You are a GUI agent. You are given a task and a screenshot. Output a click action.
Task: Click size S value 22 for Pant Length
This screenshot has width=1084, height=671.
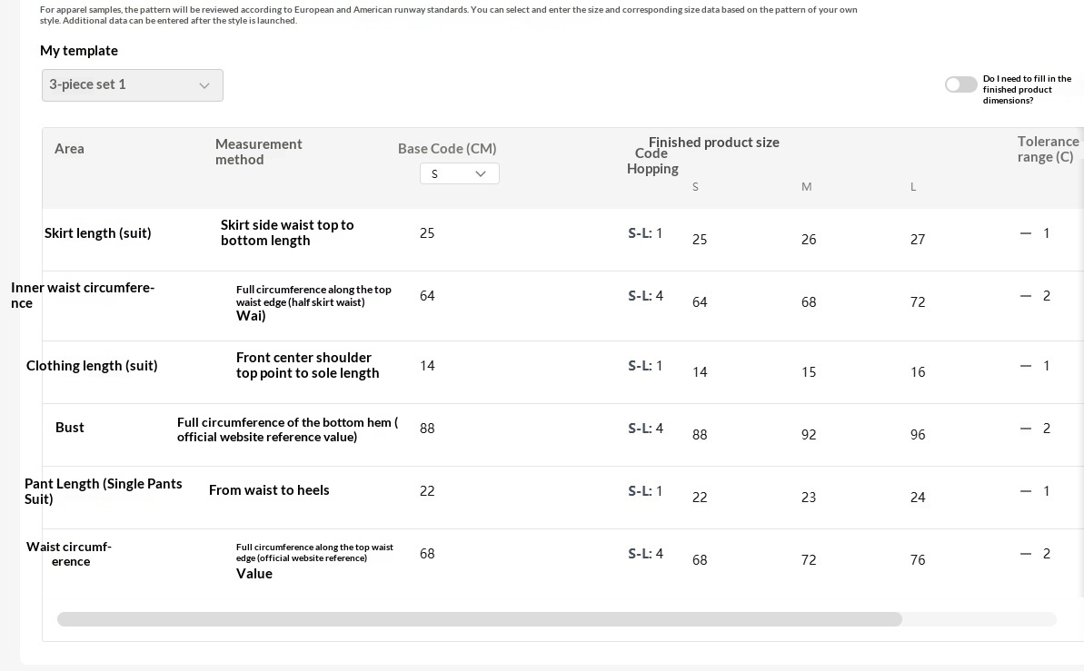(700, 498)
